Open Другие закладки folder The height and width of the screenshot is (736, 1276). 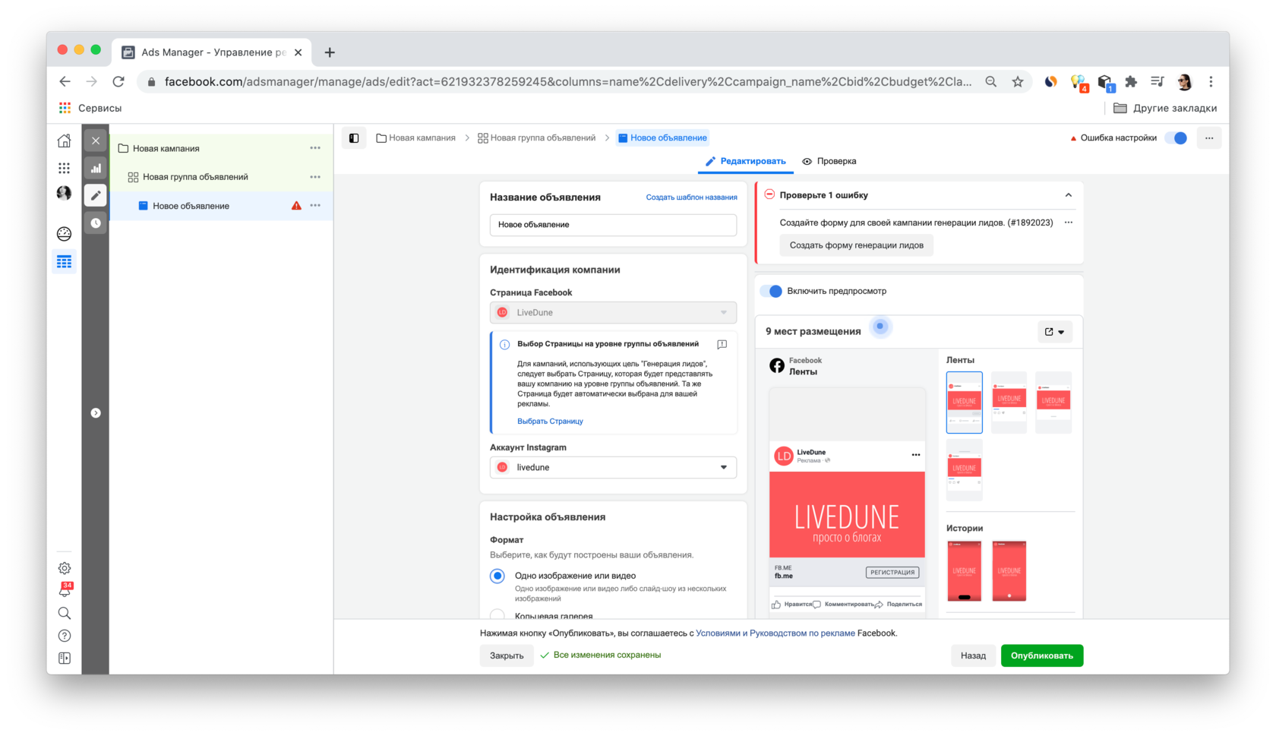(x=1165, y=109)
